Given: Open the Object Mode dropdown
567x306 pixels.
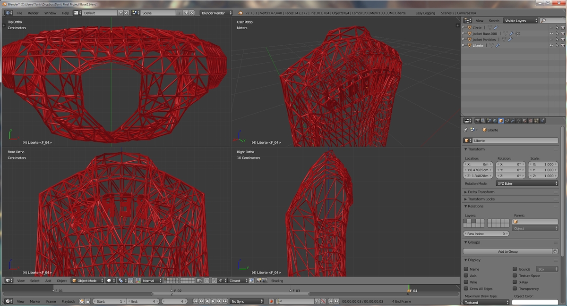Looking at the screenshot, I should (87, 281).
